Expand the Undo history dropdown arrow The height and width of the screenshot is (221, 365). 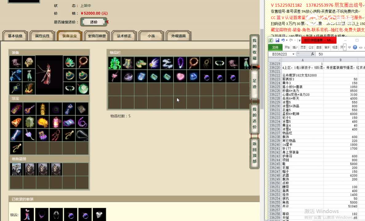(x=287, y=40)
